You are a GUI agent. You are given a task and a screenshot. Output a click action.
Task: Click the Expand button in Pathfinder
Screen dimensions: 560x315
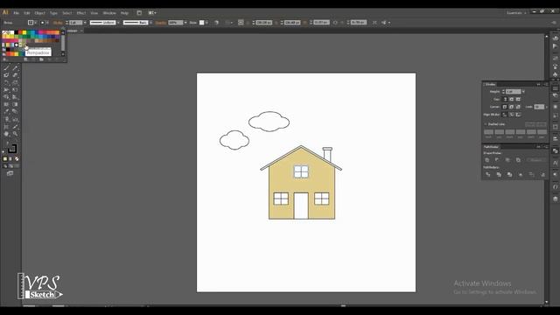point(536,160)
